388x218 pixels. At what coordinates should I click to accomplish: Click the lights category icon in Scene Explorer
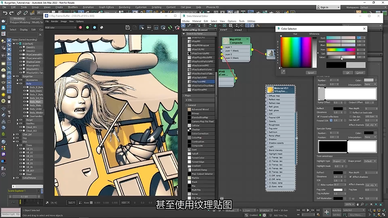(9, 49)
